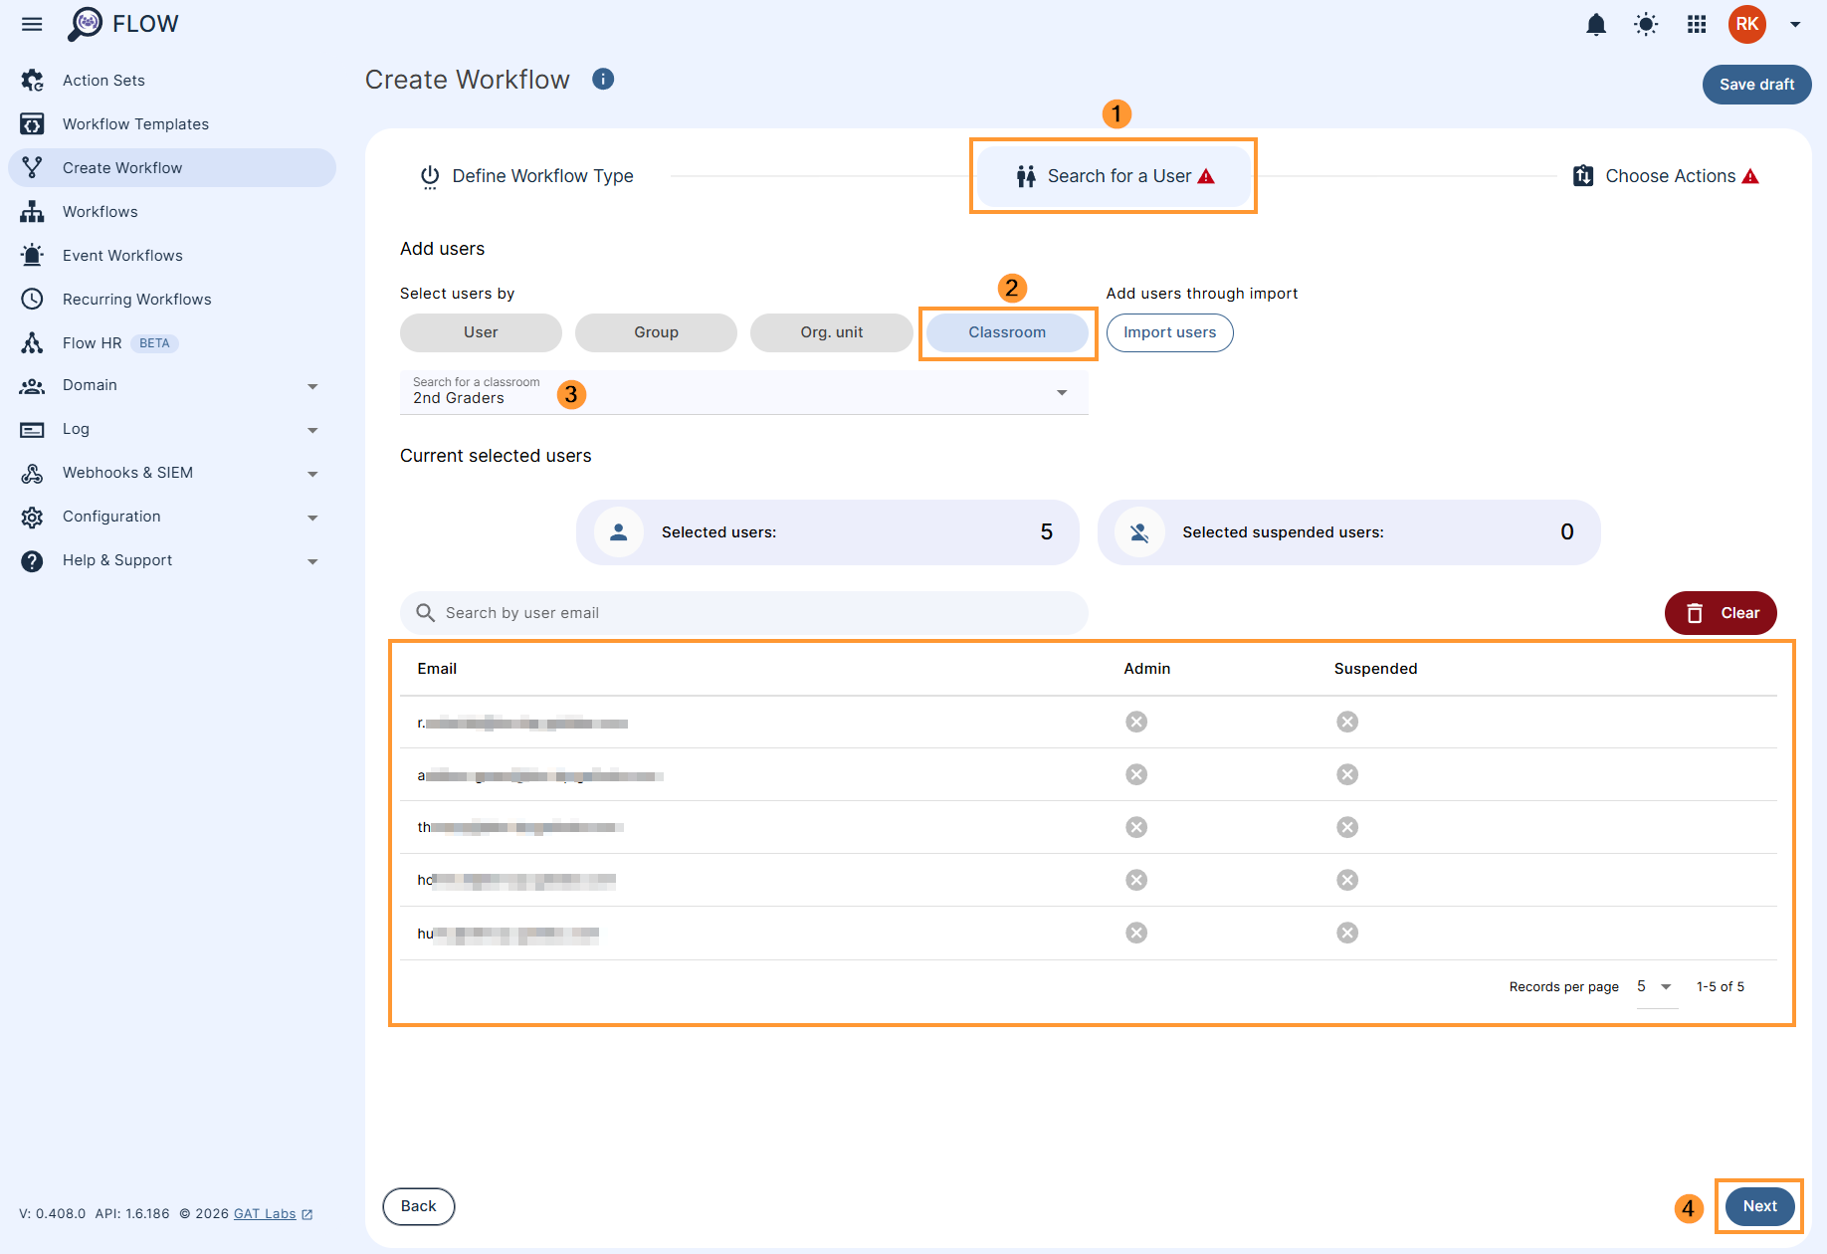The height and width of the screenshot is (1254, 1827).
Task: Click the RK user avatar
Action: pyautogui.click(x=1746, y=25)
